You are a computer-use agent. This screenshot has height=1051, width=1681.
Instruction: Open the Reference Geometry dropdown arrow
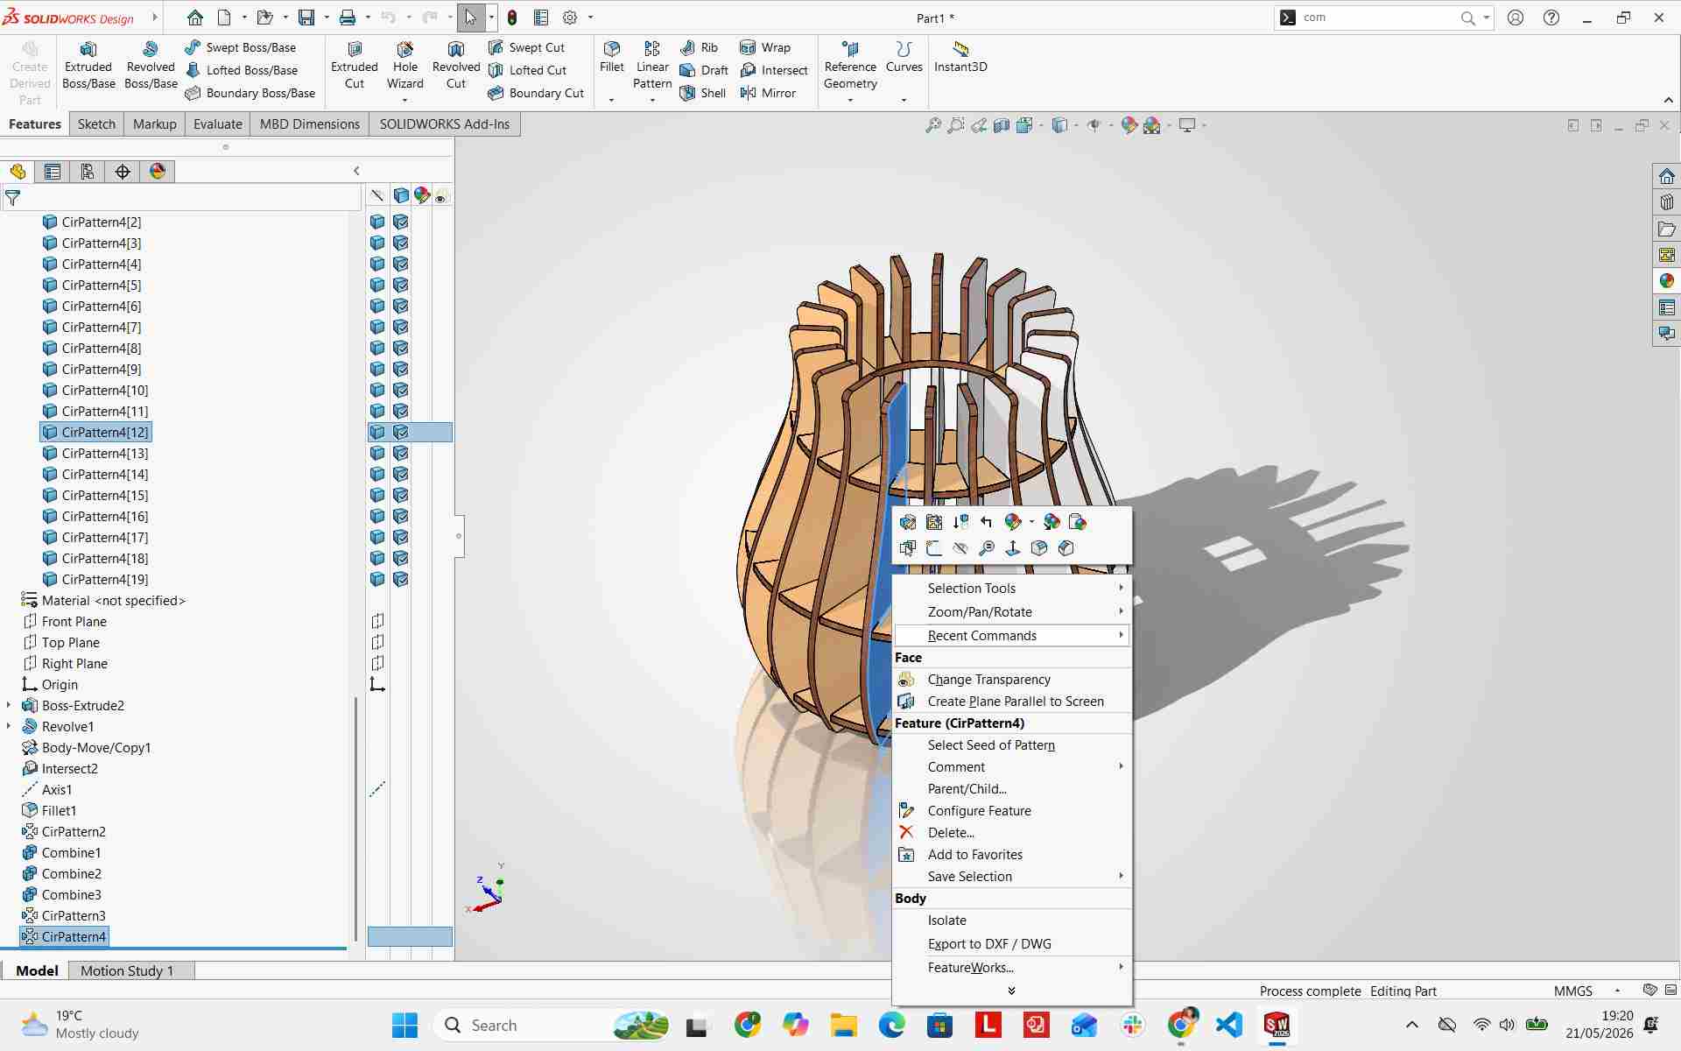click(x=850, y=101)
